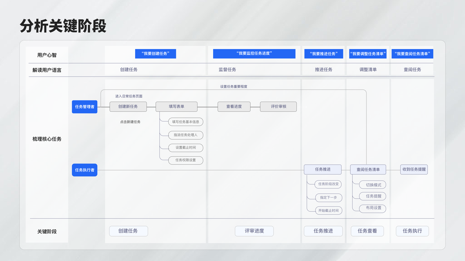The width and height of the screenshot is (465, 261).
Task: Click the 创建任务 pill in 关键阶段 row
Action: coord(129,231)
